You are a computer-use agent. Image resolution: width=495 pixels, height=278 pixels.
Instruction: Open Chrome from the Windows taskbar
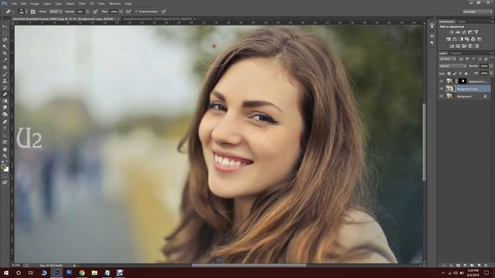tap(82, 273)
